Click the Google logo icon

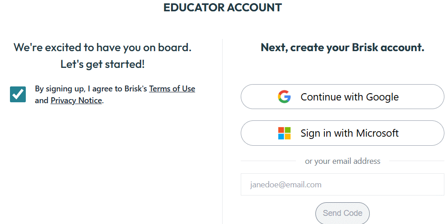click(x=284, y=97)
